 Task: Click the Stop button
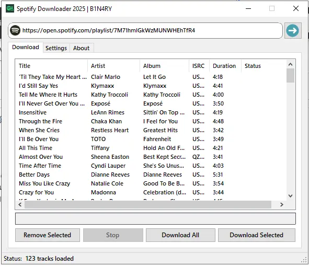point(113,235)
